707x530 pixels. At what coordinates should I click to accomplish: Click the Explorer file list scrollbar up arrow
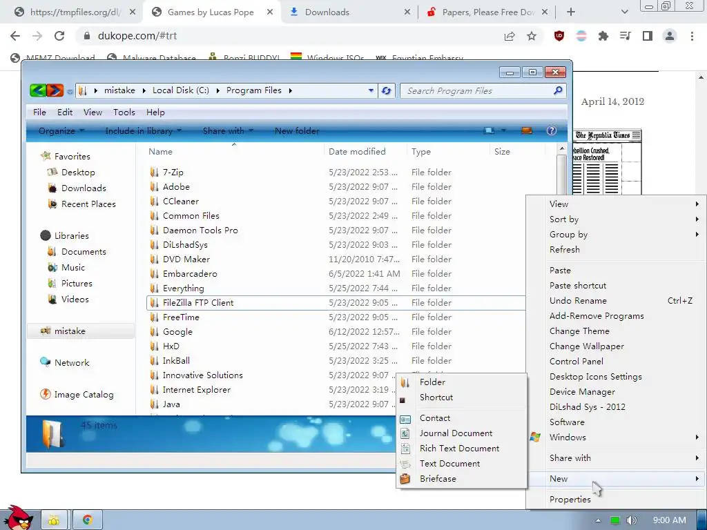(562, 148)
